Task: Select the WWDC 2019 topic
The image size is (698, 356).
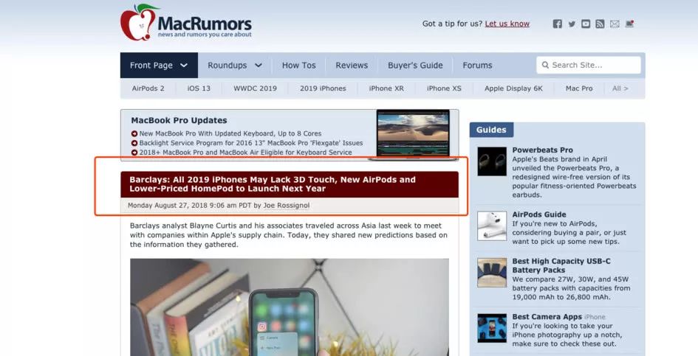Action: click(x=255, y=88)
